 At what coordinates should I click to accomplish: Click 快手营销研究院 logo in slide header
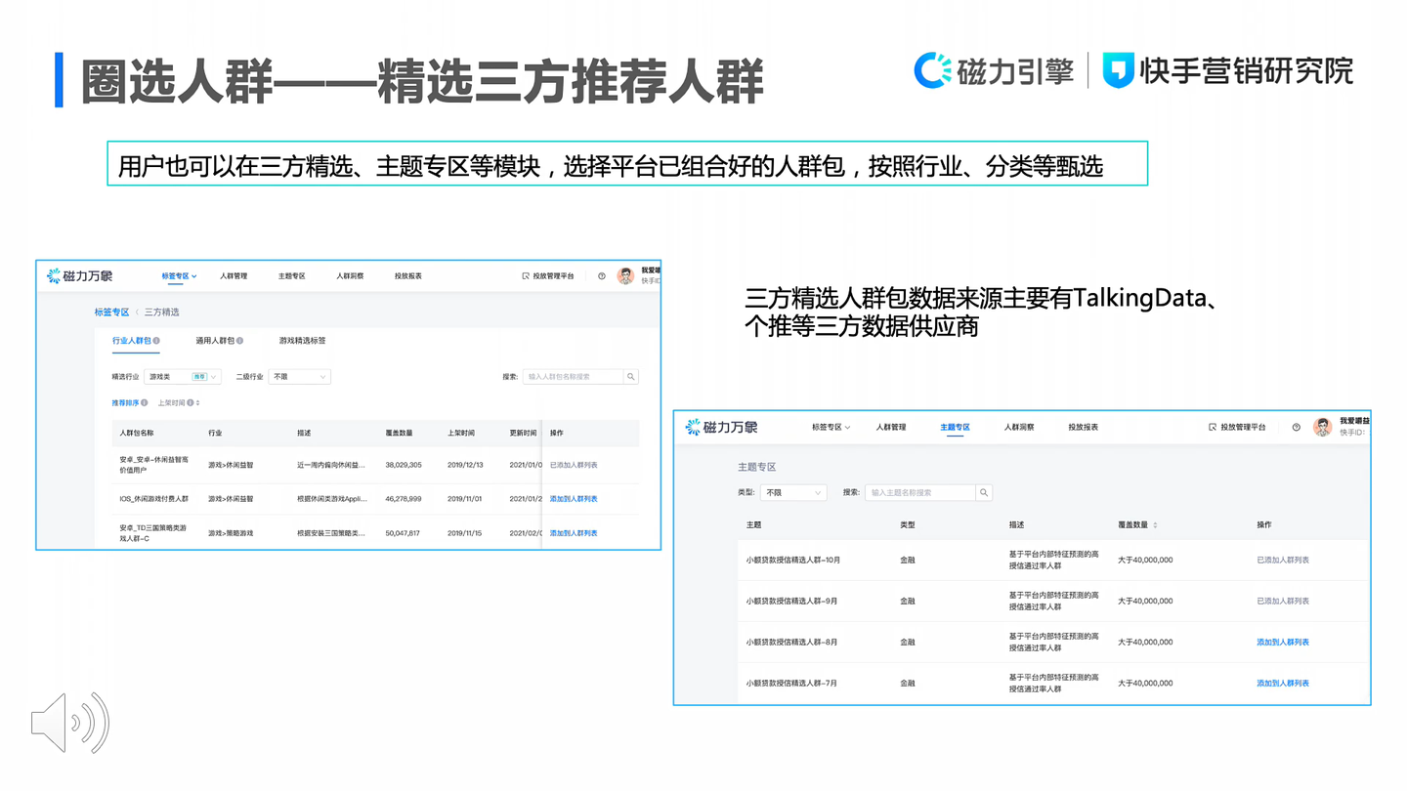1228,70
